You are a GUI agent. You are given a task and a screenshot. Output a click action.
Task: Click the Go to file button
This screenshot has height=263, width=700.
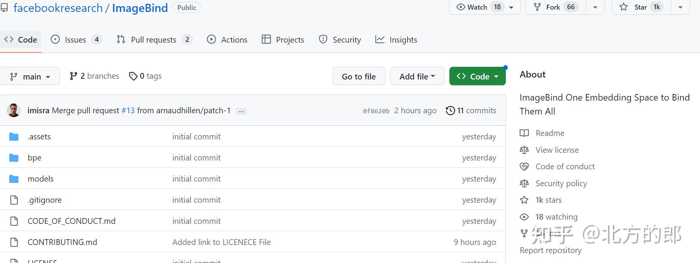358,76
